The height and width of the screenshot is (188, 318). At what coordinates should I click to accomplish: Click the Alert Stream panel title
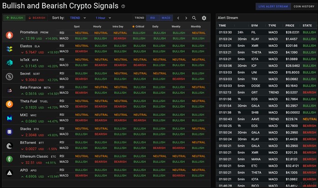pos(228,18)
